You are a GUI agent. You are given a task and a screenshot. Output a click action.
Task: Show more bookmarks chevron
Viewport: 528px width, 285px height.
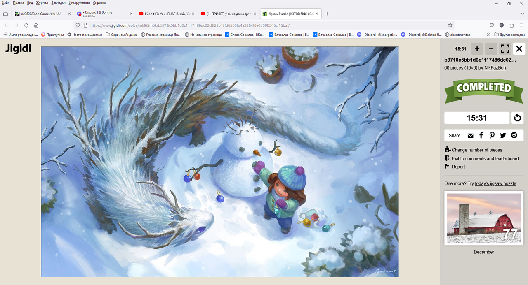tap(488, 35)
